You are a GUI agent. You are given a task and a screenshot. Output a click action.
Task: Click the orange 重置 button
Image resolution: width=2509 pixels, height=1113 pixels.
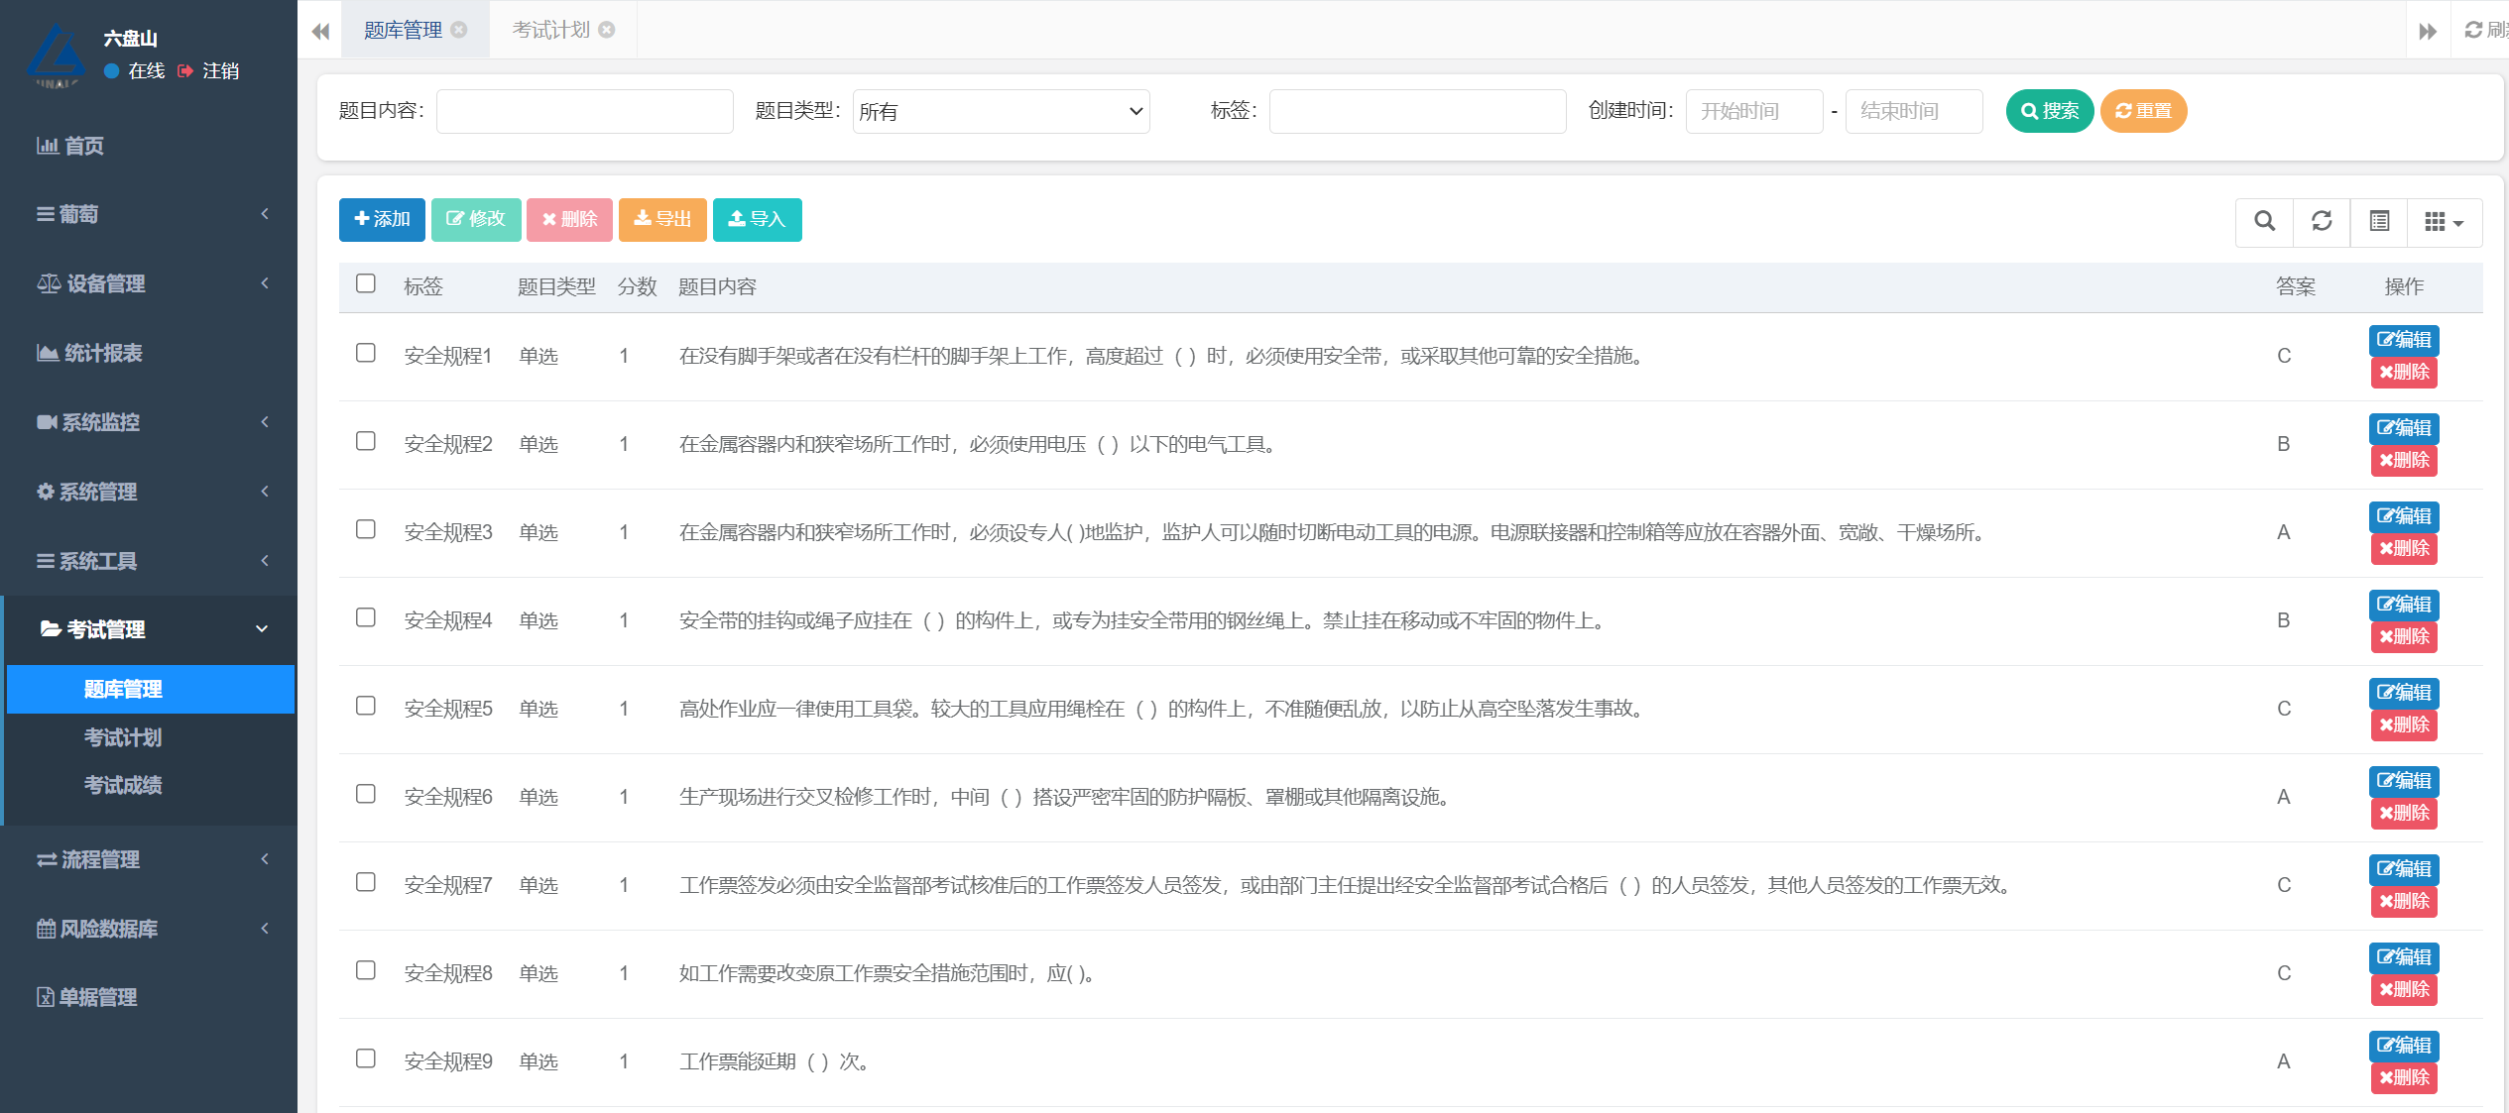point(2143,111)
